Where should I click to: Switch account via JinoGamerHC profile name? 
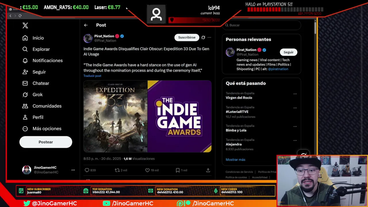click(x=45, y=168)
